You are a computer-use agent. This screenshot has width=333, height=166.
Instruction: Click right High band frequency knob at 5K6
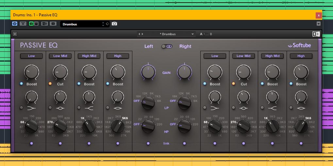[301, 126]
